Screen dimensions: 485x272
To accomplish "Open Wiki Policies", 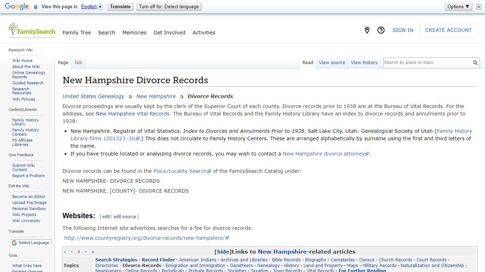I will [x=24, y=99].
